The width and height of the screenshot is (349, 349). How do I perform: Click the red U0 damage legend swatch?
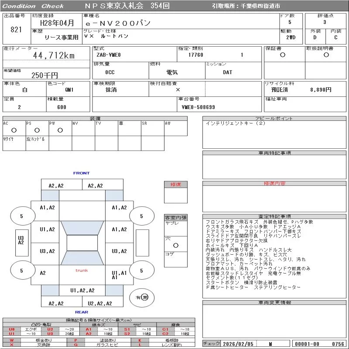point(11,329)
